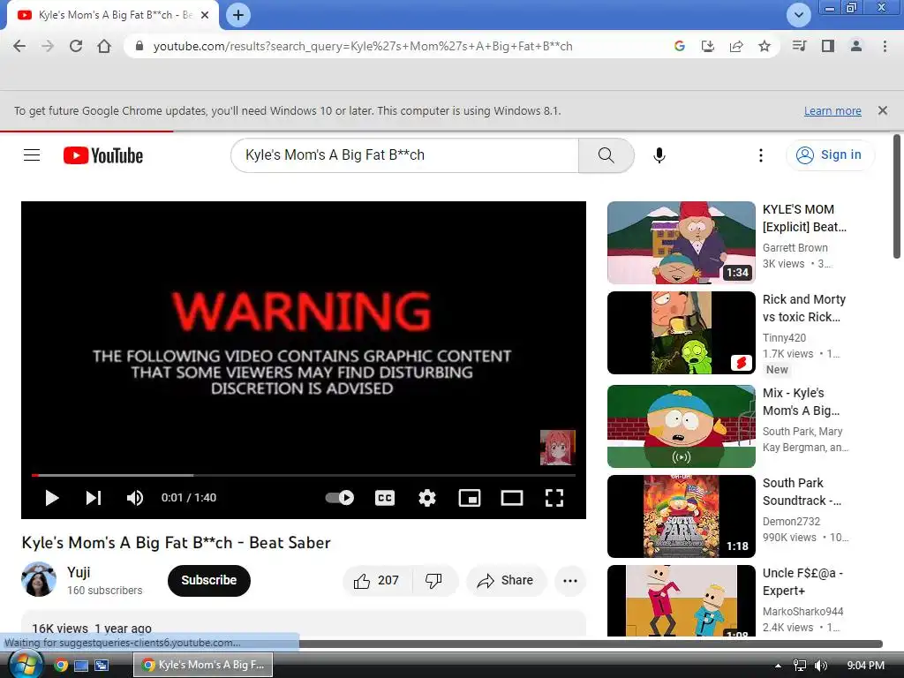Click the horizontal scrollbar at the bottom

pyautogui.click(x=591, y=644)
